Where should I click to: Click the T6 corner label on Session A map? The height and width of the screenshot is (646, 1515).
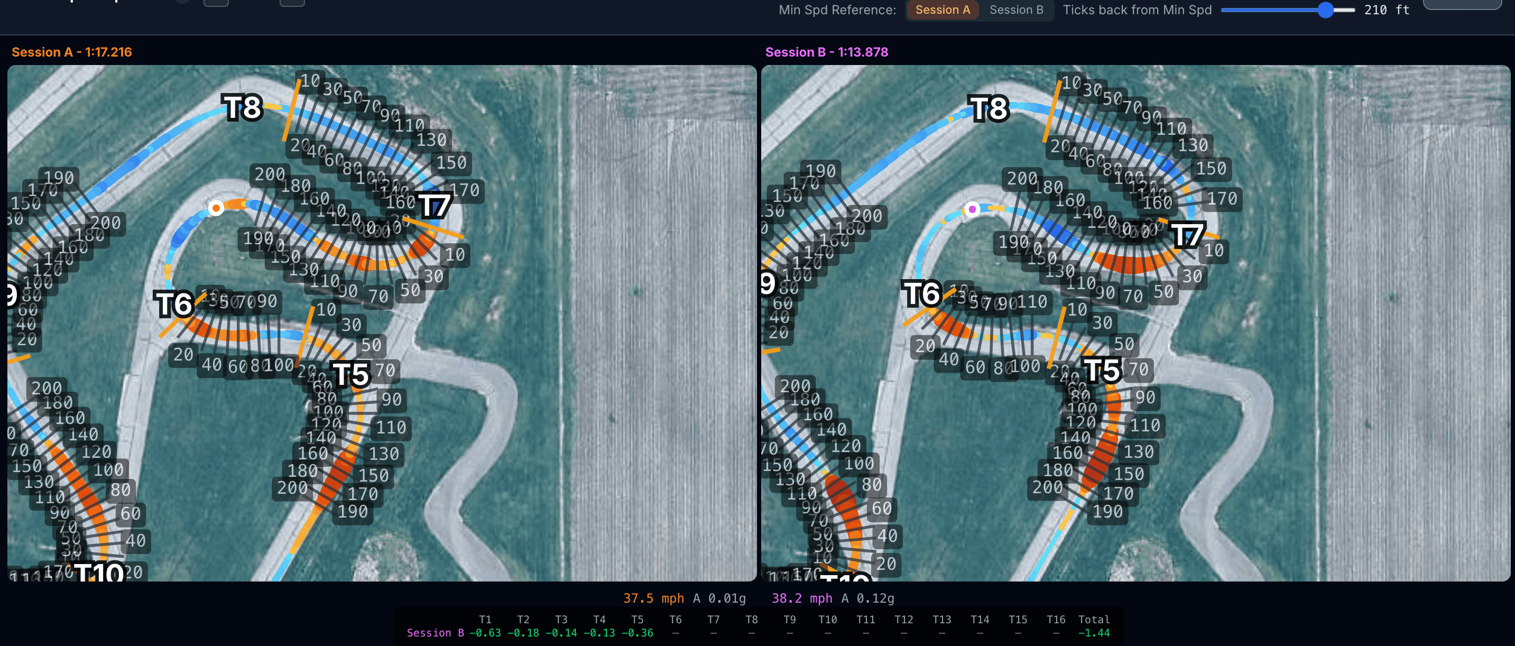pyautogui.click(x=173, y=304)
